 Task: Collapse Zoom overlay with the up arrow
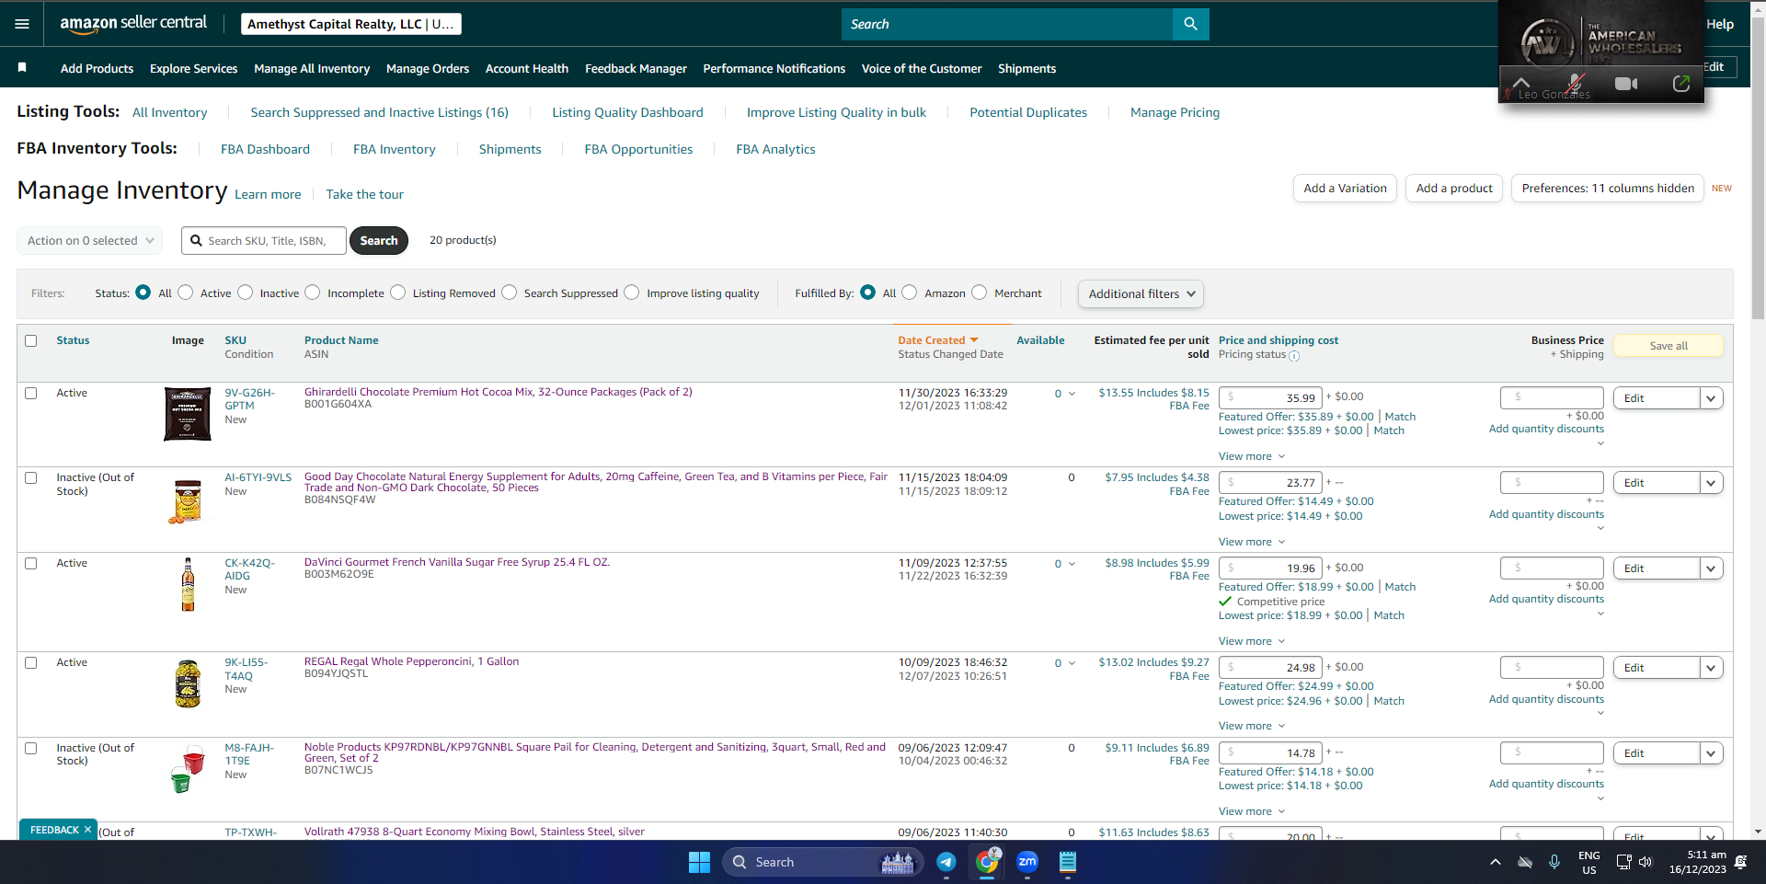point(1521,83)
